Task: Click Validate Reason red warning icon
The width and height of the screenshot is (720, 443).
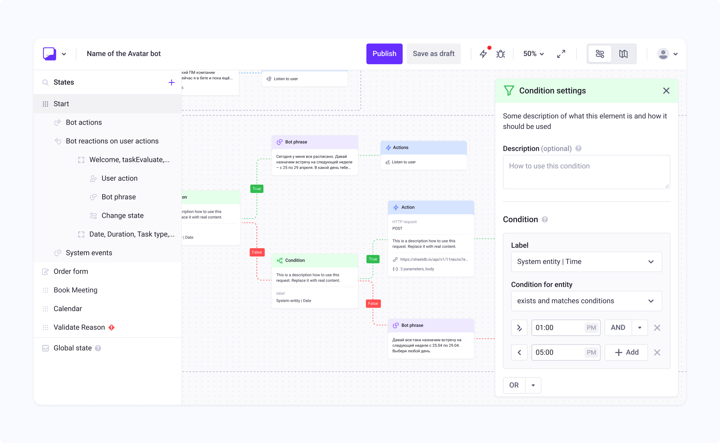Action: pos(111,328)
